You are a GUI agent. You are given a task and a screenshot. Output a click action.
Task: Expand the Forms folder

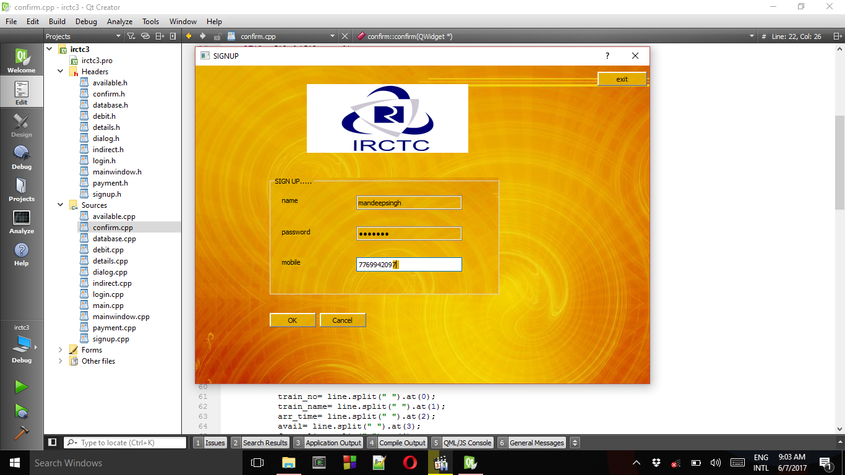(61, 349)
